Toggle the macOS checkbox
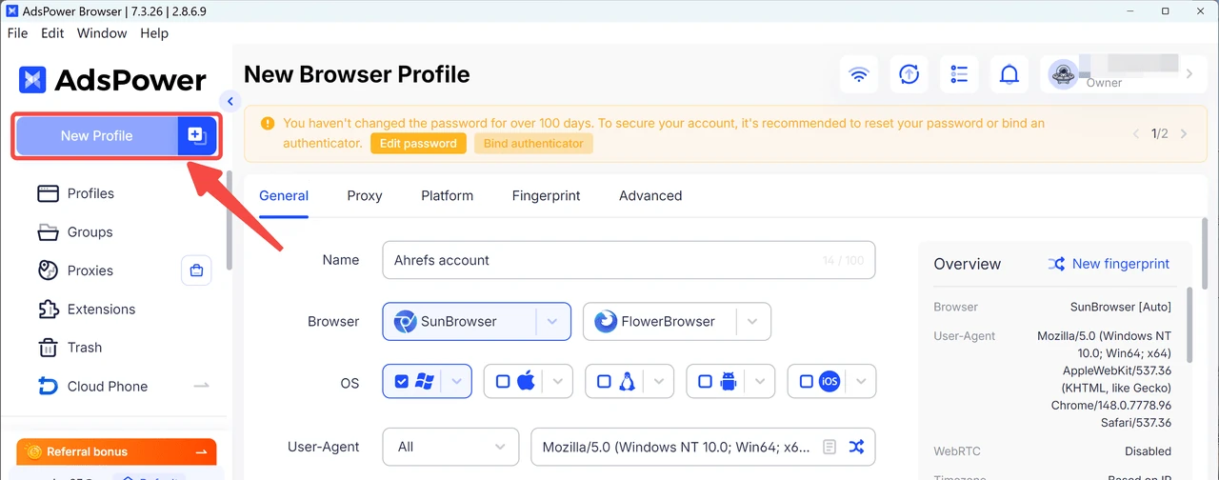Viewport: 1219px width, 480px height. point(503,382)
